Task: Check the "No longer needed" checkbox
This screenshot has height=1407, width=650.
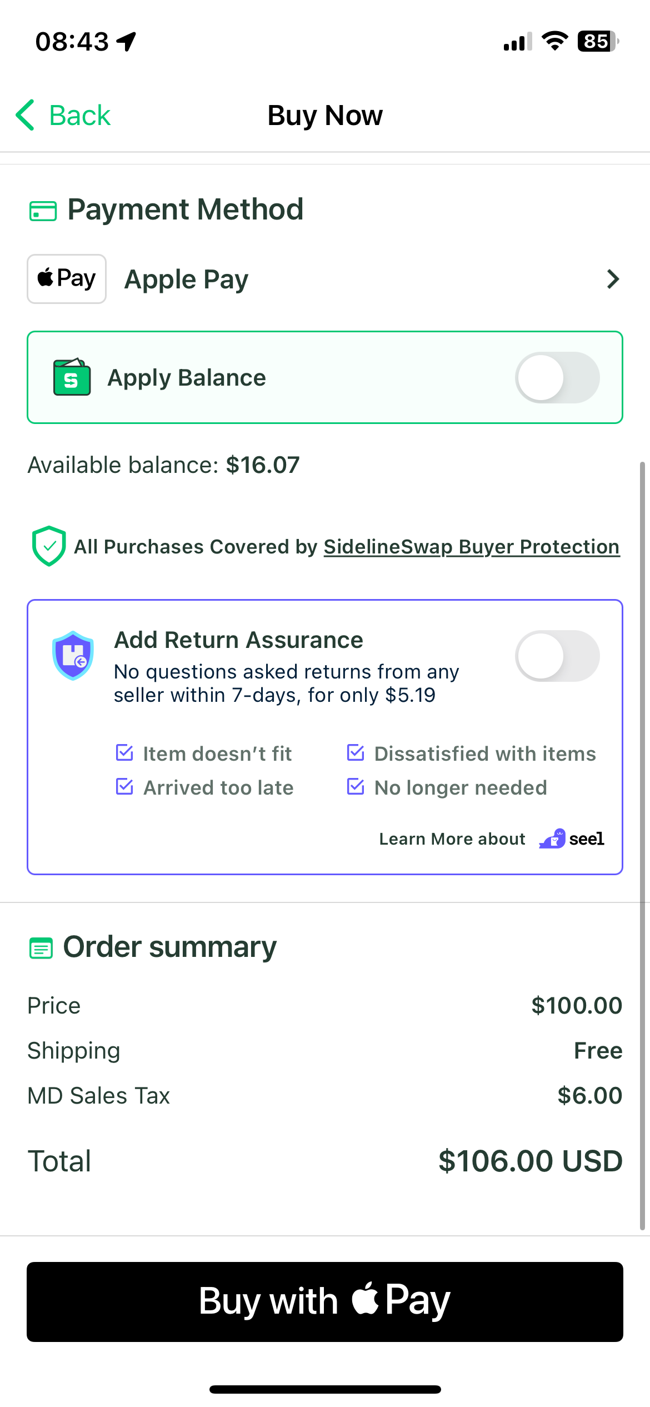Action: (x=356, y=787)
